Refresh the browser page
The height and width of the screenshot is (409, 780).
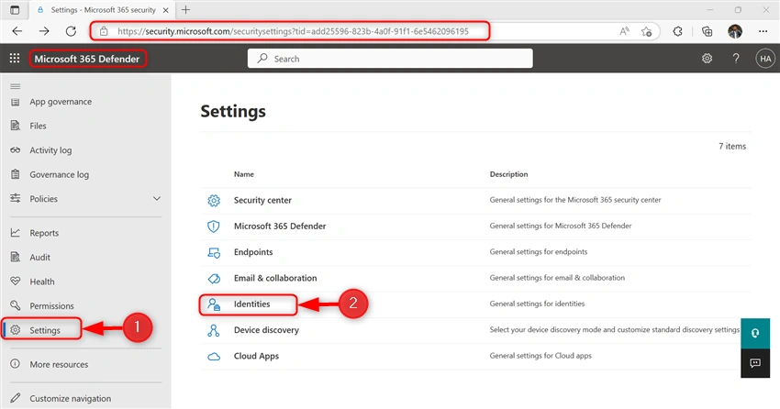click(71, 31)
